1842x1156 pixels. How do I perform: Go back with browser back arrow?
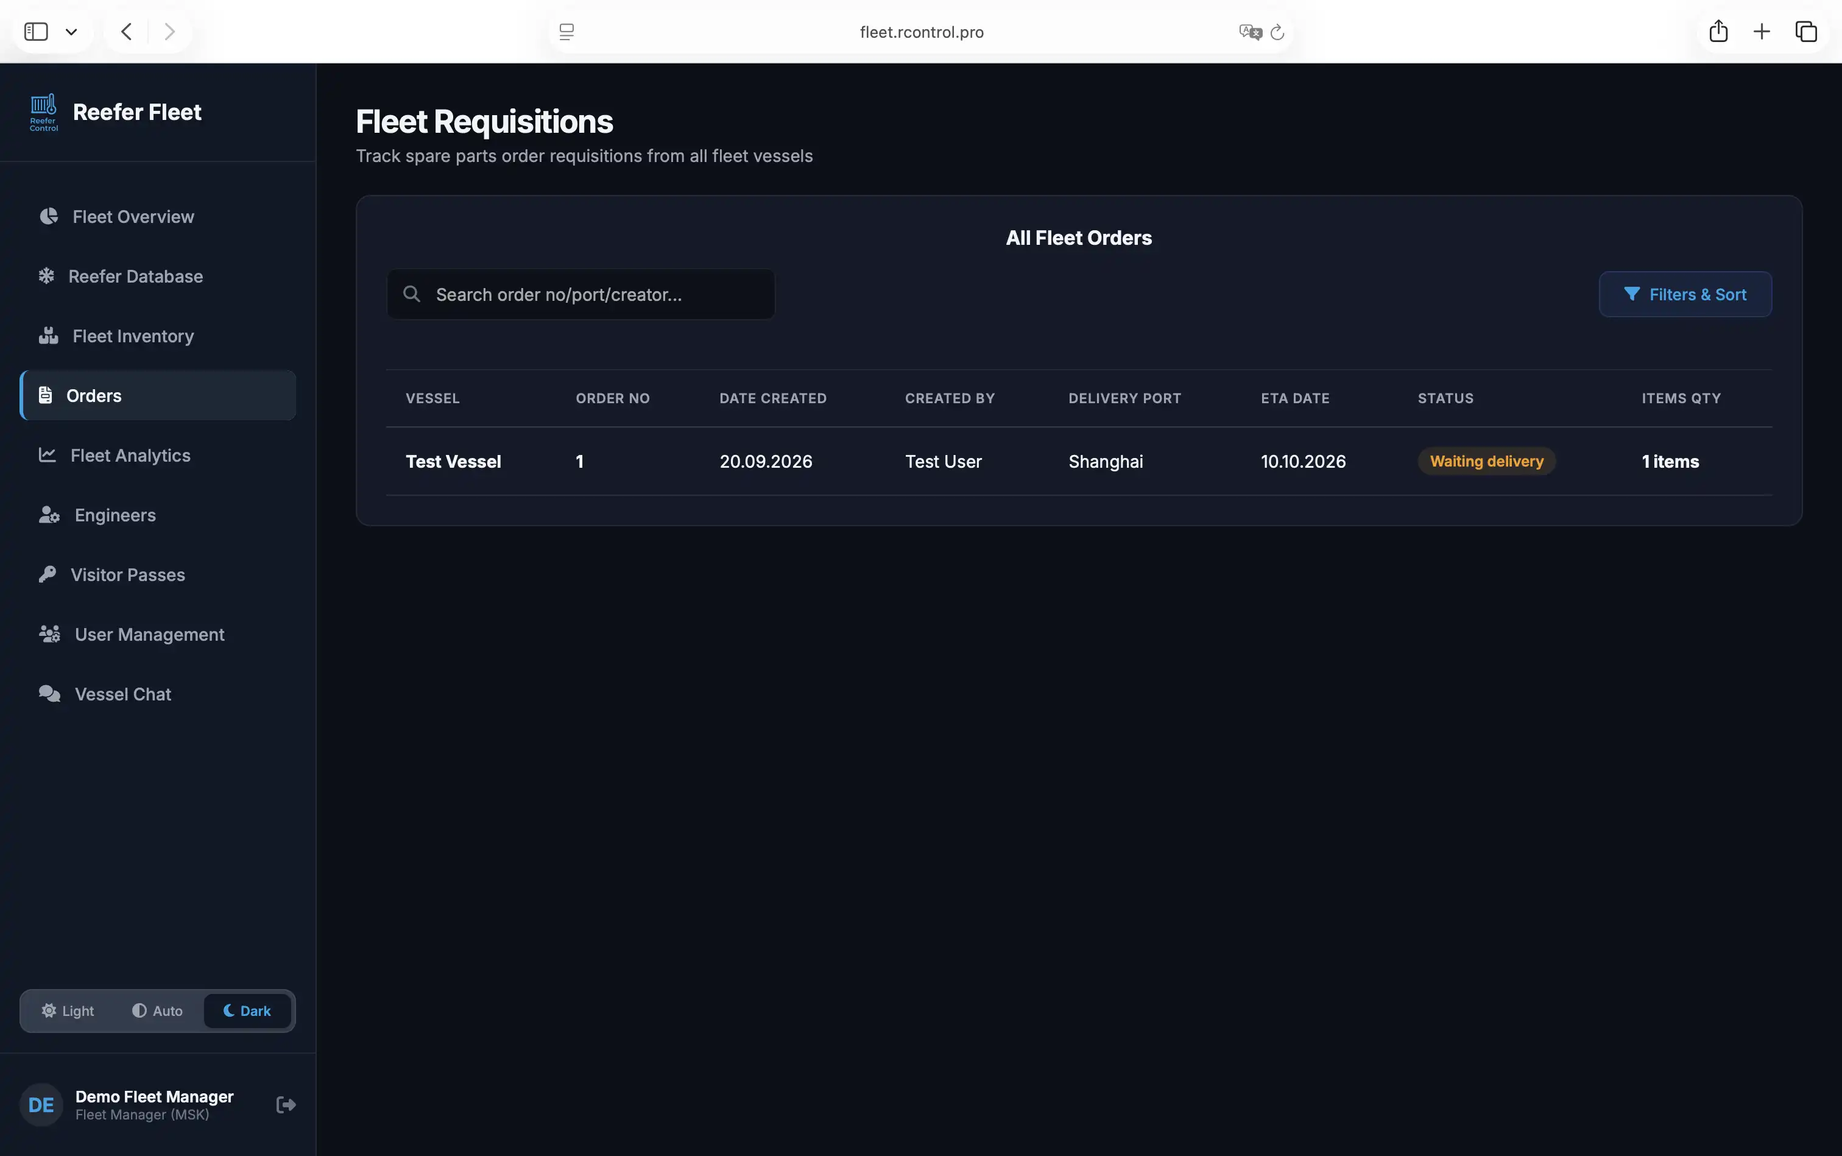pos(127,31)
